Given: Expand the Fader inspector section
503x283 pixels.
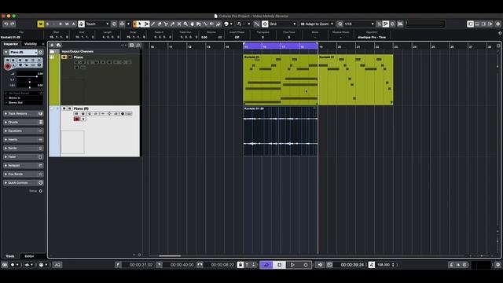Looking at the screenshot, I should click(23, 157).
